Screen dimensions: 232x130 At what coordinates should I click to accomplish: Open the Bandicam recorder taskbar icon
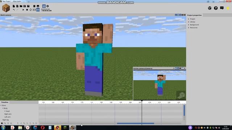point(58,127)
